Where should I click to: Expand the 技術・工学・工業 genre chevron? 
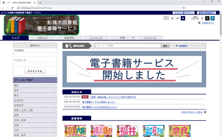coord(55,110)
